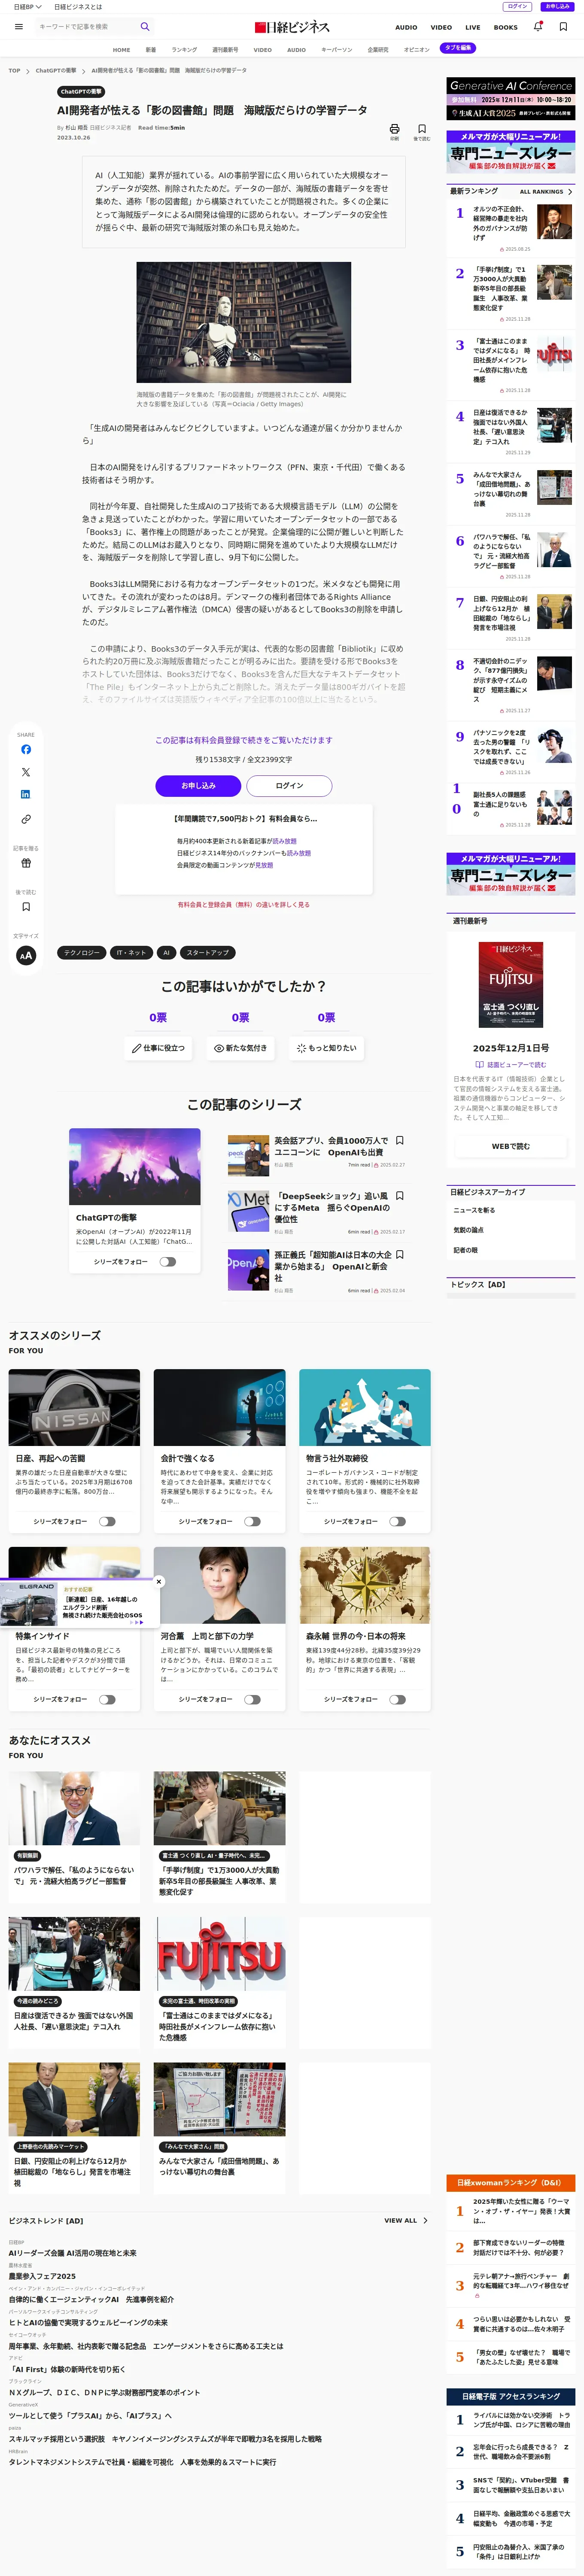Click the gift article icon
The height and width of the screenshot is (2576, 584).
[26, 863]
